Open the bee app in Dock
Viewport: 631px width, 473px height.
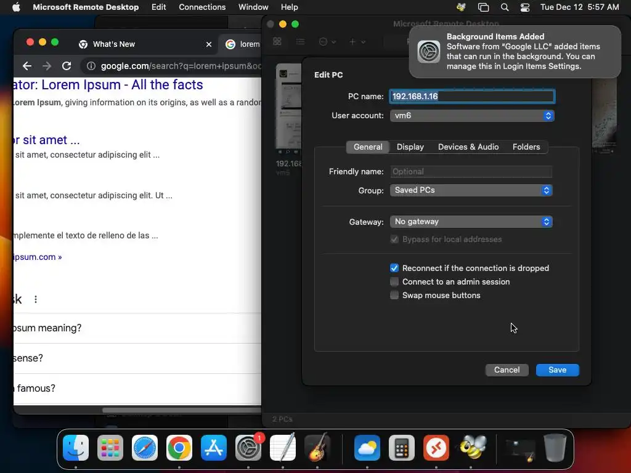473,447
